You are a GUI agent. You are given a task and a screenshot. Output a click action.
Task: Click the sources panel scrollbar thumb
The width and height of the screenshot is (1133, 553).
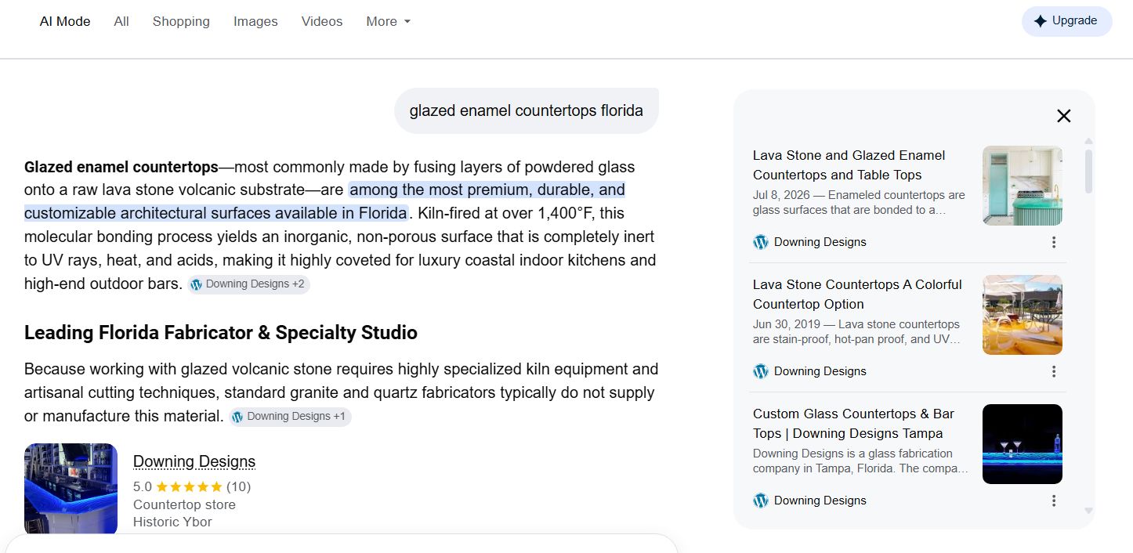click(x=1088, y=171)
